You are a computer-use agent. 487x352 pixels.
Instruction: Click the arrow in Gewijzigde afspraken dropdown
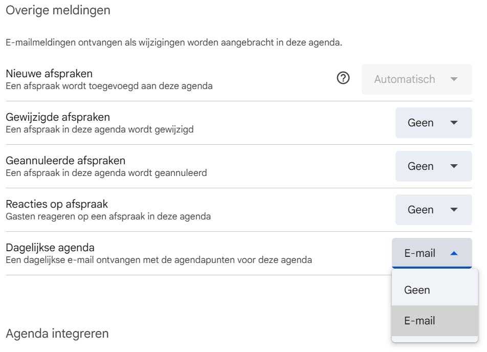(x=453, y=123)
